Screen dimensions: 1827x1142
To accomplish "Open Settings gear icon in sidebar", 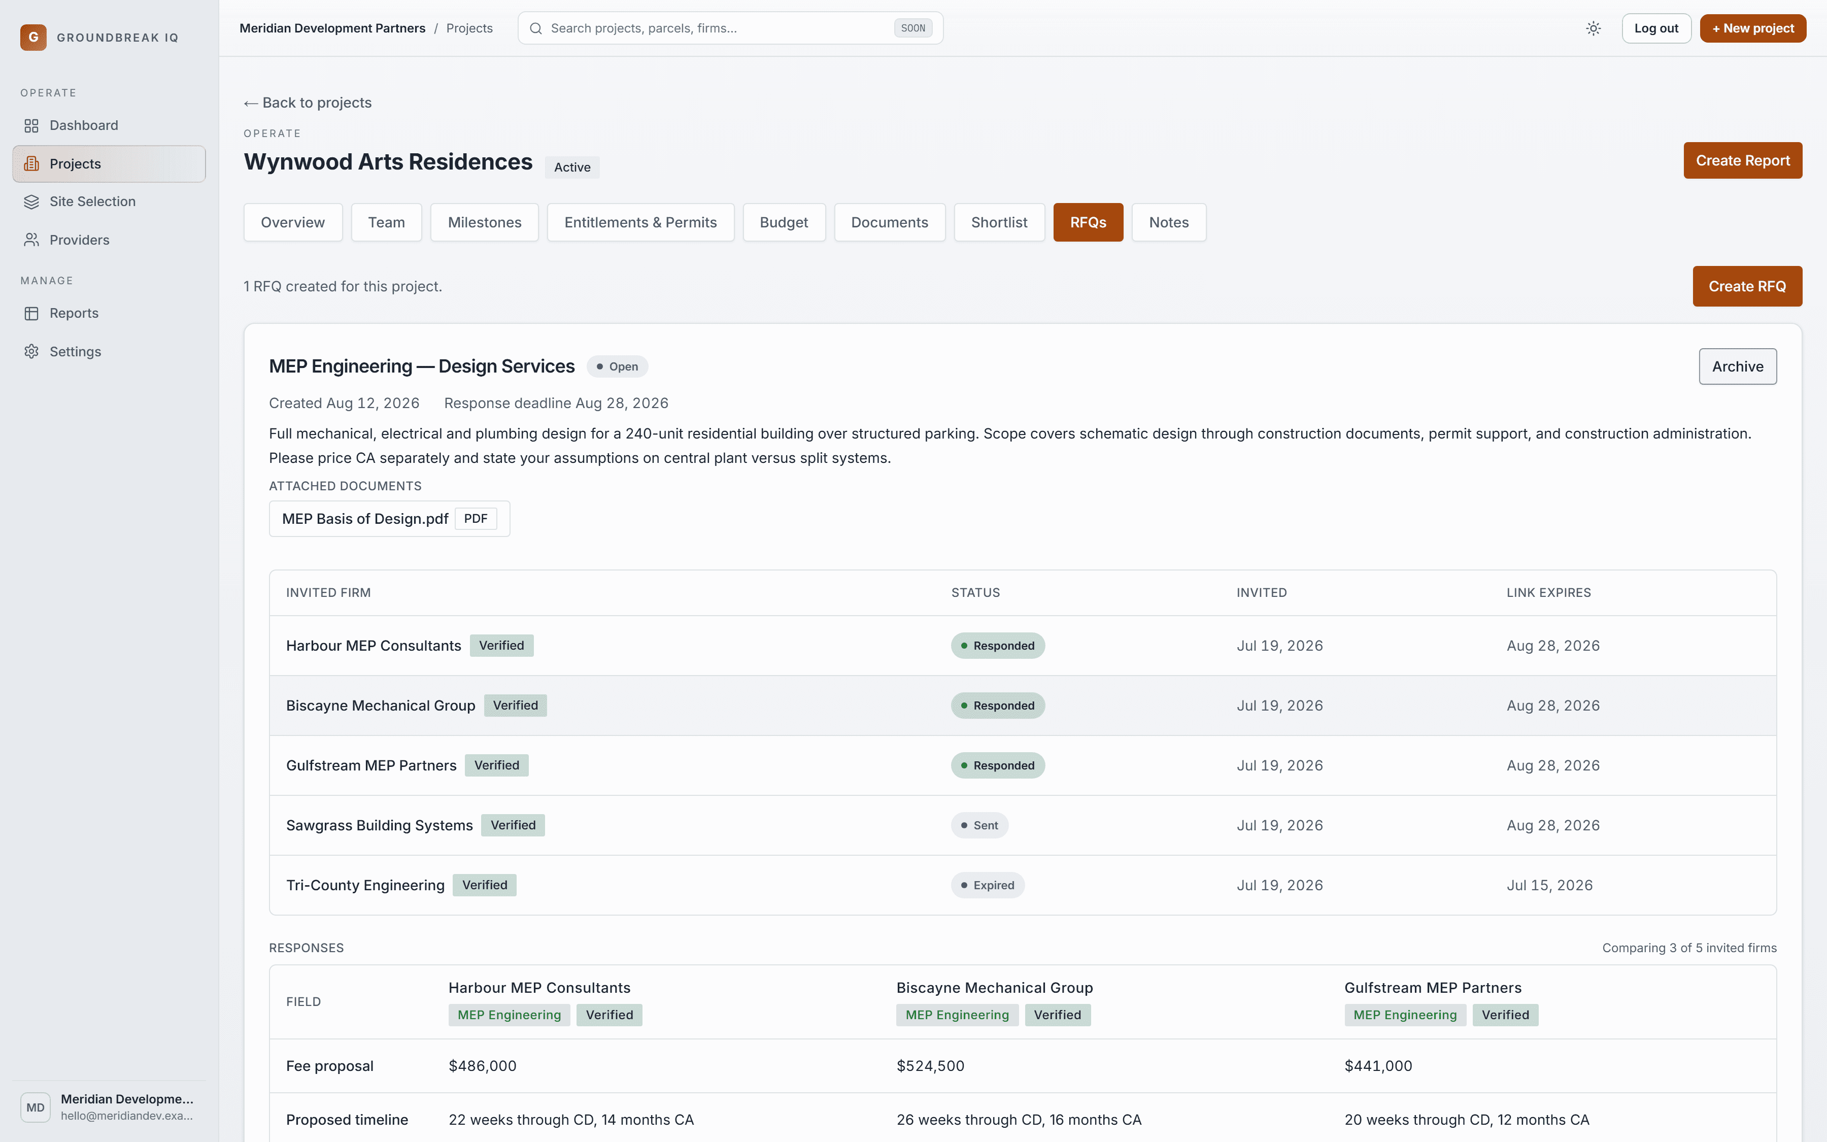I will point(31,352).
